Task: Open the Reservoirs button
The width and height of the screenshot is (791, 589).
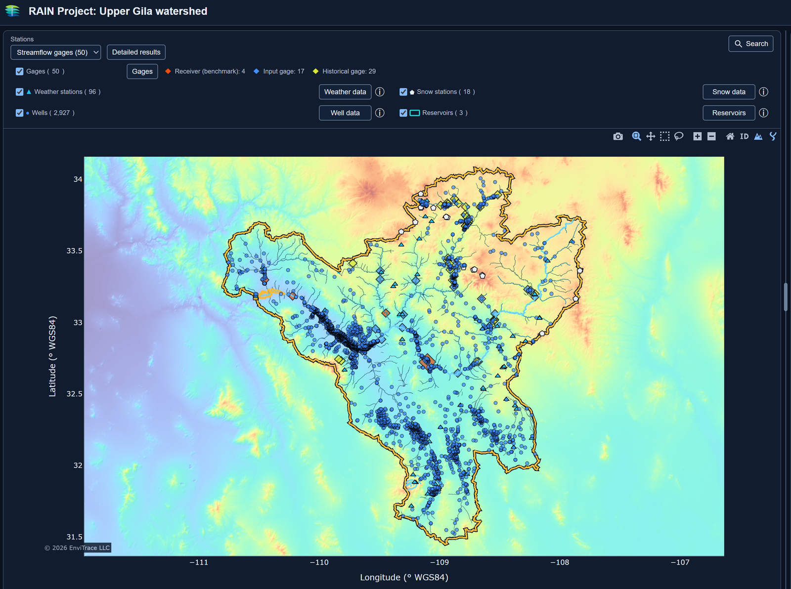Action: (729, 113)
